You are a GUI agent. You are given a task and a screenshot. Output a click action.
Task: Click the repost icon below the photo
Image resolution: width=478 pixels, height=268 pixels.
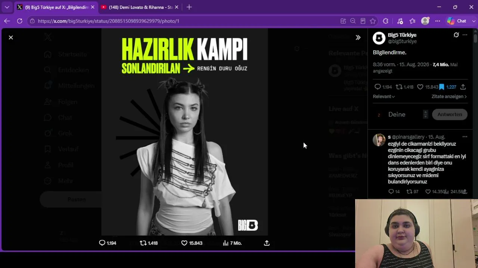pyautogui.click(x=143, y=243)
